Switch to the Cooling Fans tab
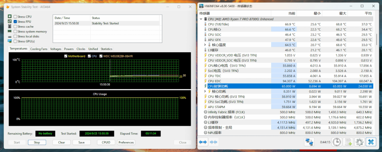382x152 pixels. (x=39, y=49)
